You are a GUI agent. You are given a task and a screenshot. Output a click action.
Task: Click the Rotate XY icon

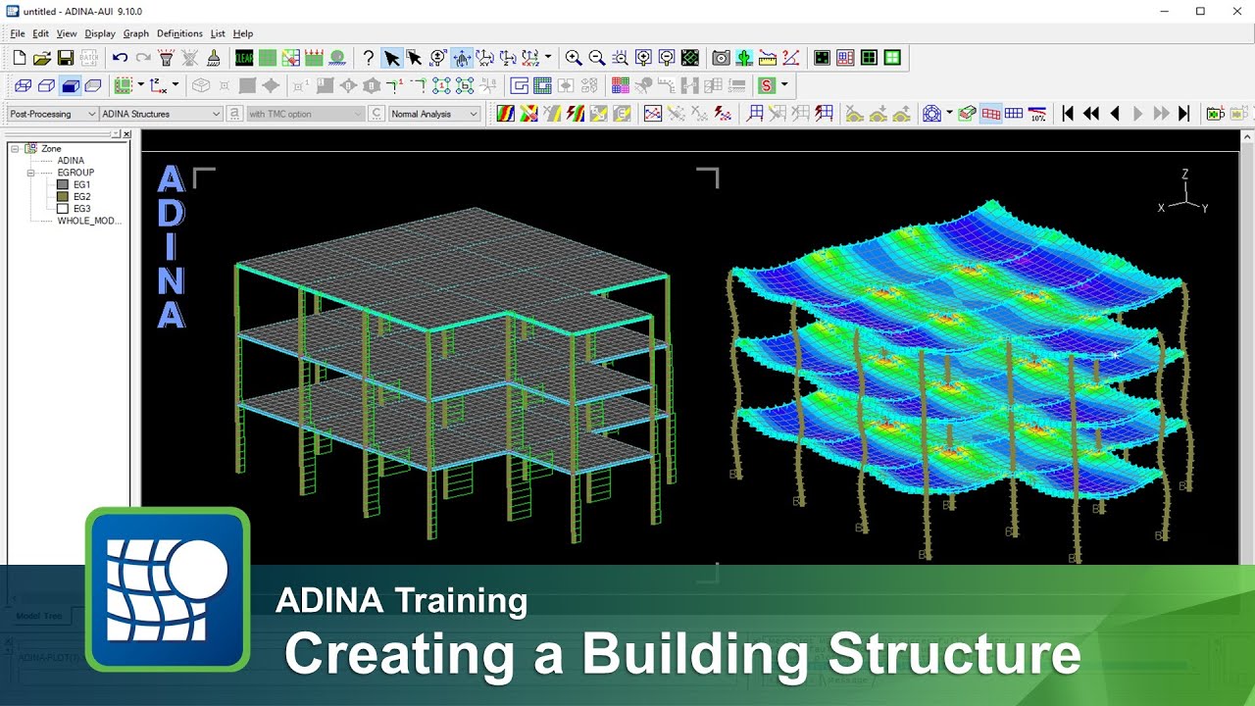pyautogui.click(x=484, y=58)
